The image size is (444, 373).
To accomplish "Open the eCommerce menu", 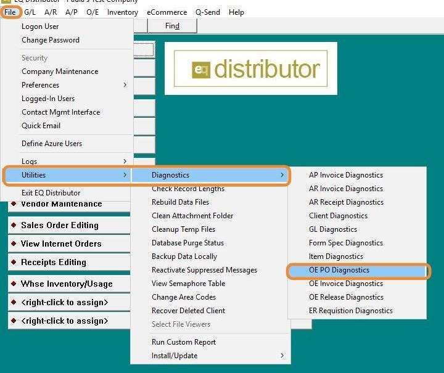I will [x=166, y=12].
